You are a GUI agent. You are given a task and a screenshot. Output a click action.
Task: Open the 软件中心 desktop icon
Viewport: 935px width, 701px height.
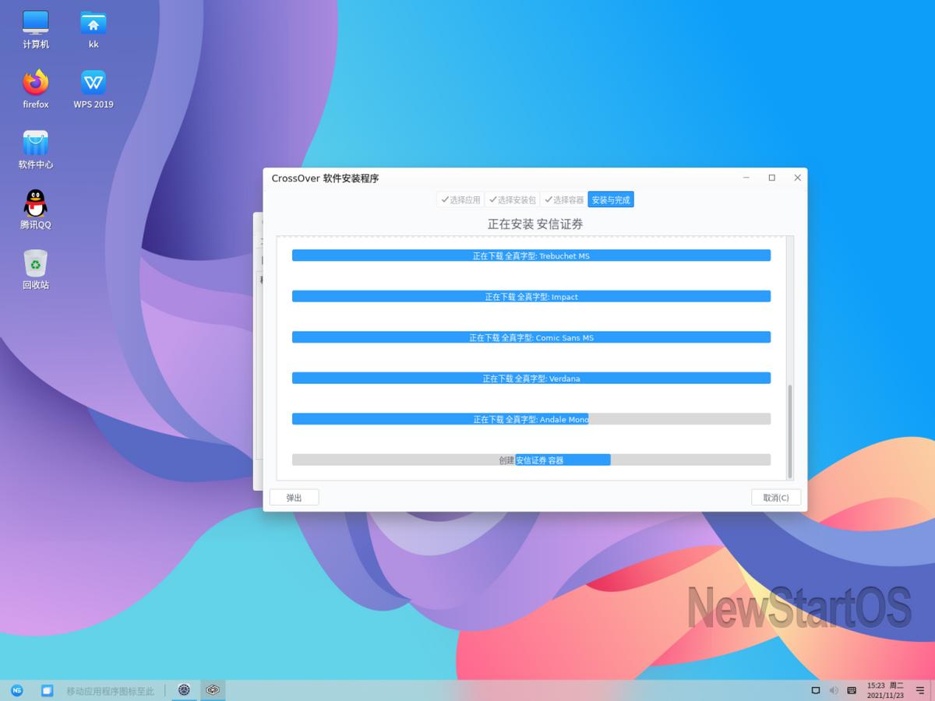(x=36, y=150)
